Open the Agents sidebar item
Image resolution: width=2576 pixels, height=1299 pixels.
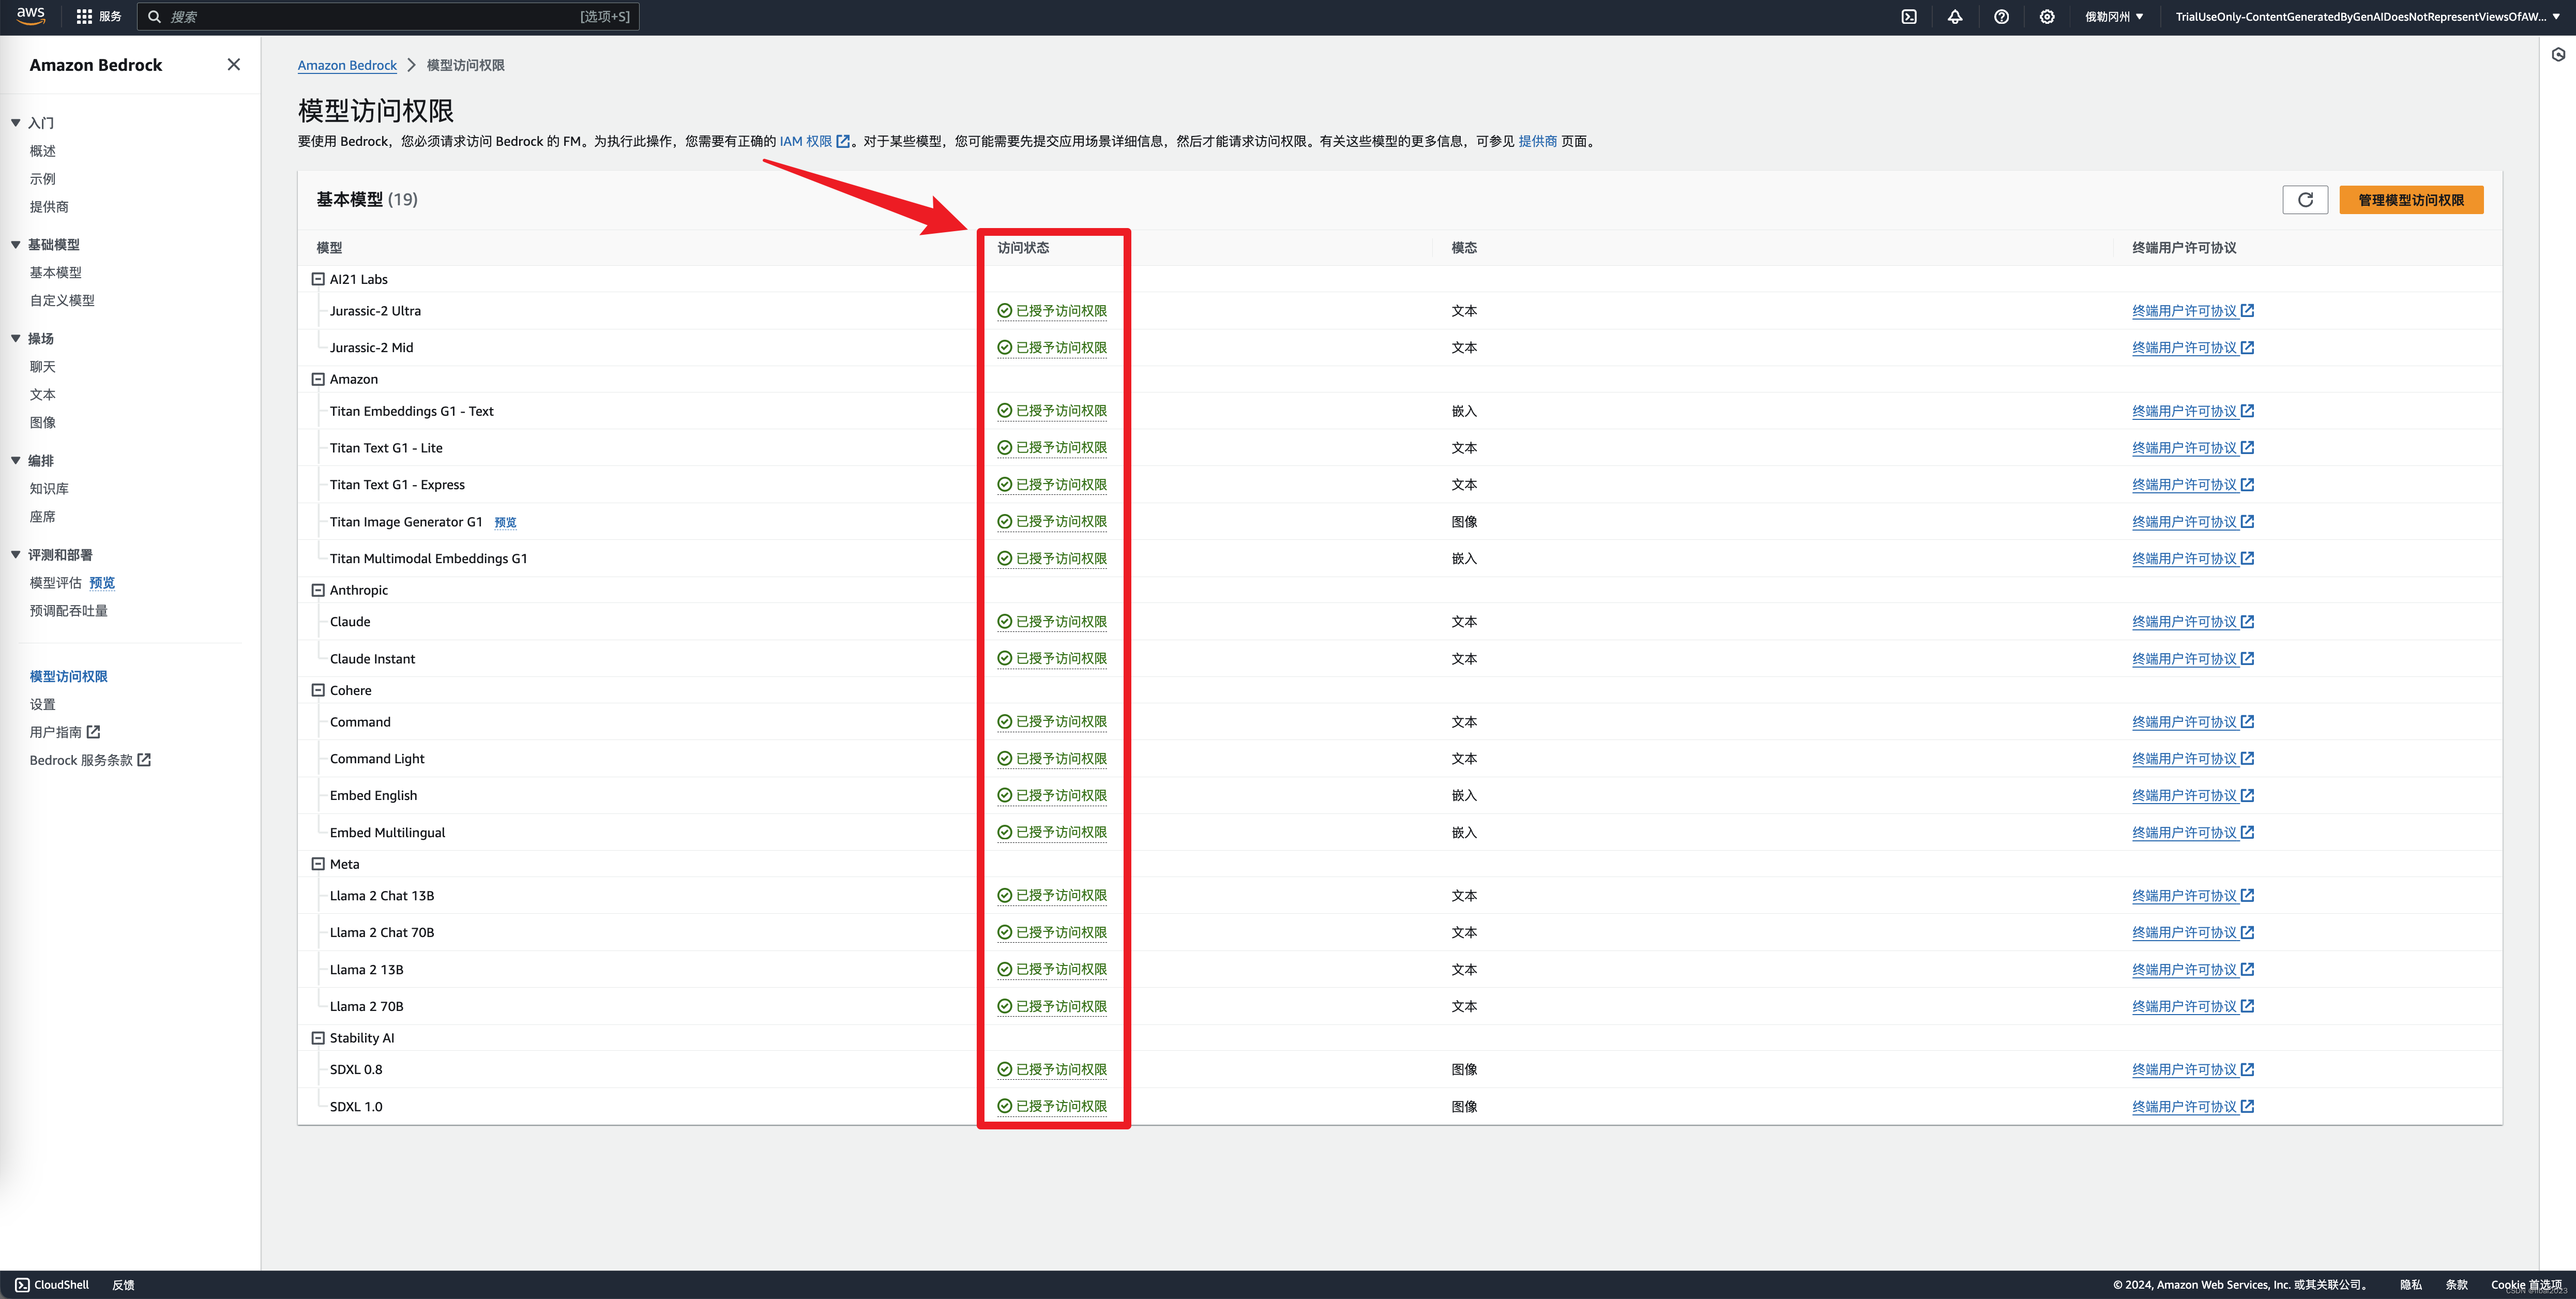pyautogui.click(x=43, y=517)
